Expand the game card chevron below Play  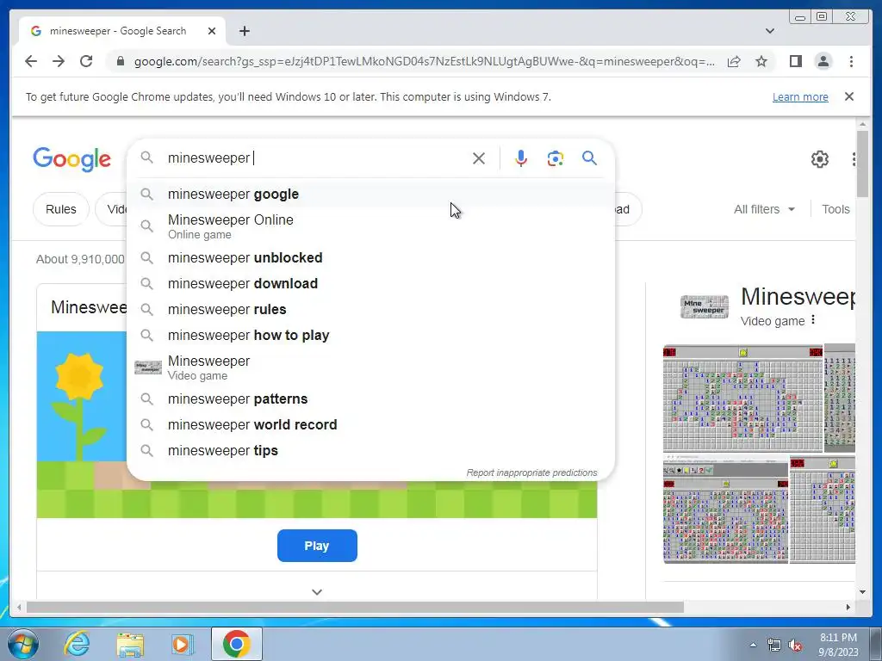[317, 592]
